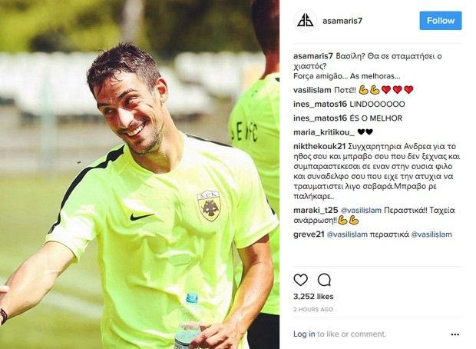Click @vasilislam mention in maraki_t25 comment
This screenshot has width=476, height=349.
(x=361, y=210)
